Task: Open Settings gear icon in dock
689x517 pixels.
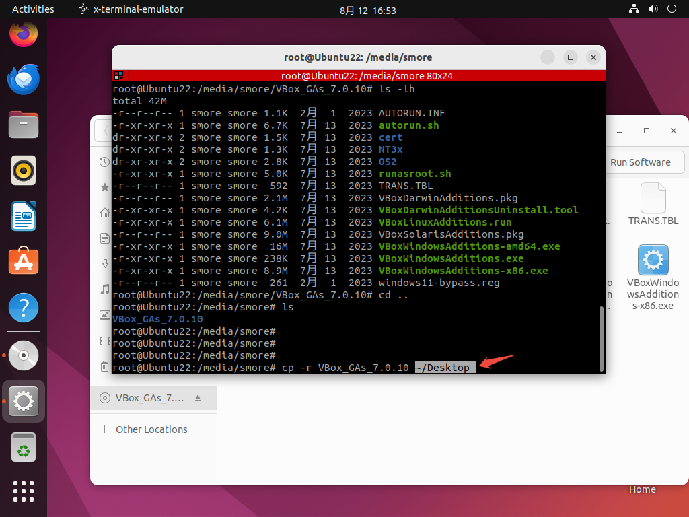Action: tap(24, 401)
